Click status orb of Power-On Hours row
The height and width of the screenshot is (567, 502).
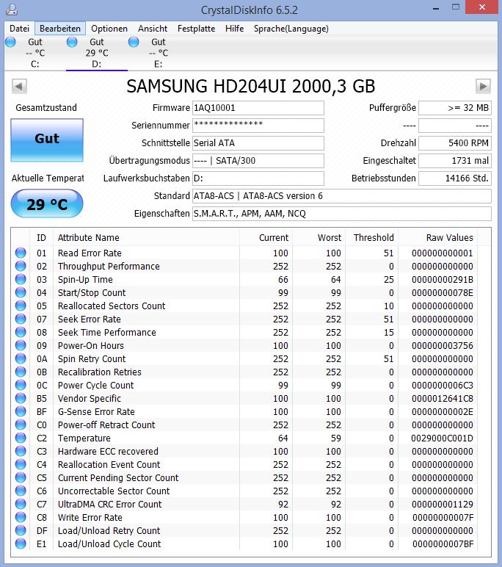[x=21, y=345]
